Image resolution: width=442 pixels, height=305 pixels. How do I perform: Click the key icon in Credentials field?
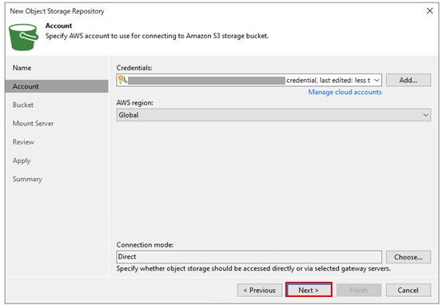tap(122, 80)
